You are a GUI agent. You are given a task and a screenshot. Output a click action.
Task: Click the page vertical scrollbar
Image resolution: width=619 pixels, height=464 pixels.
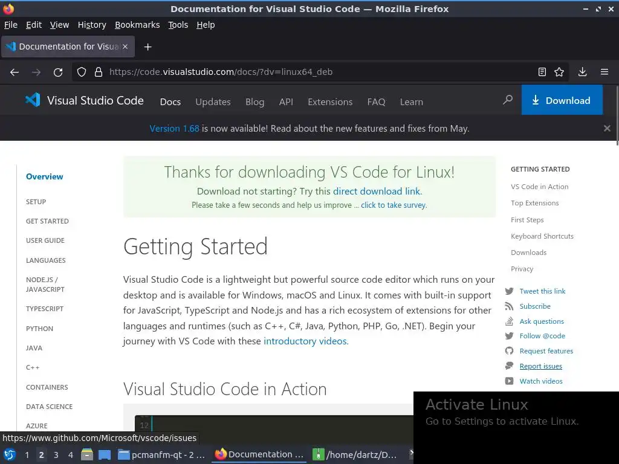click(617, 115)
